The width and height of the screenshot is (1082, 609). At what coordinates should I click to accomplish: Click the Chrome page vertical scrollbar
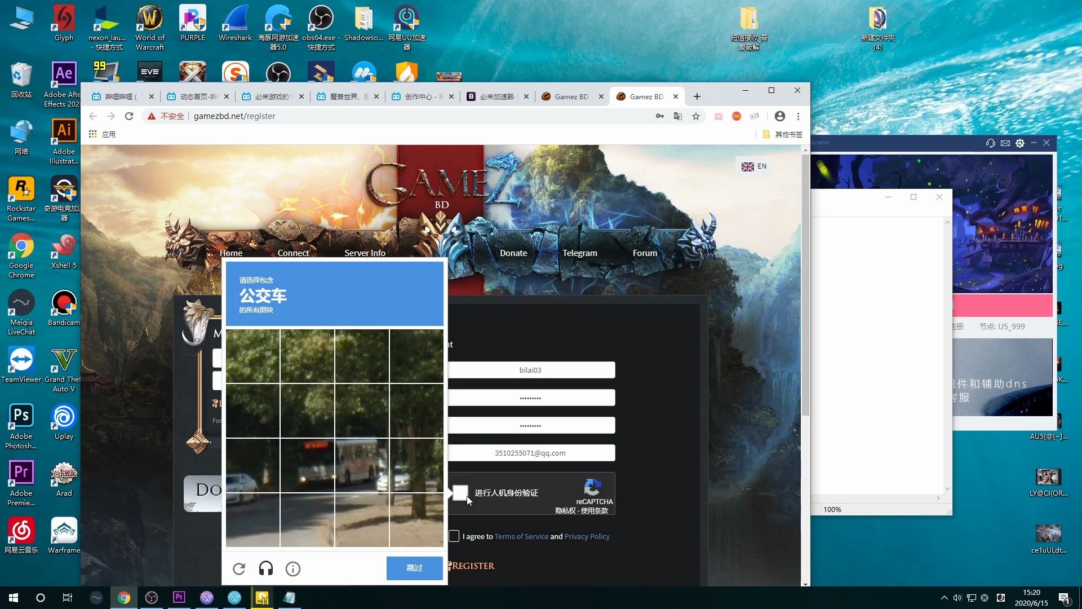[x=806, y=285]
